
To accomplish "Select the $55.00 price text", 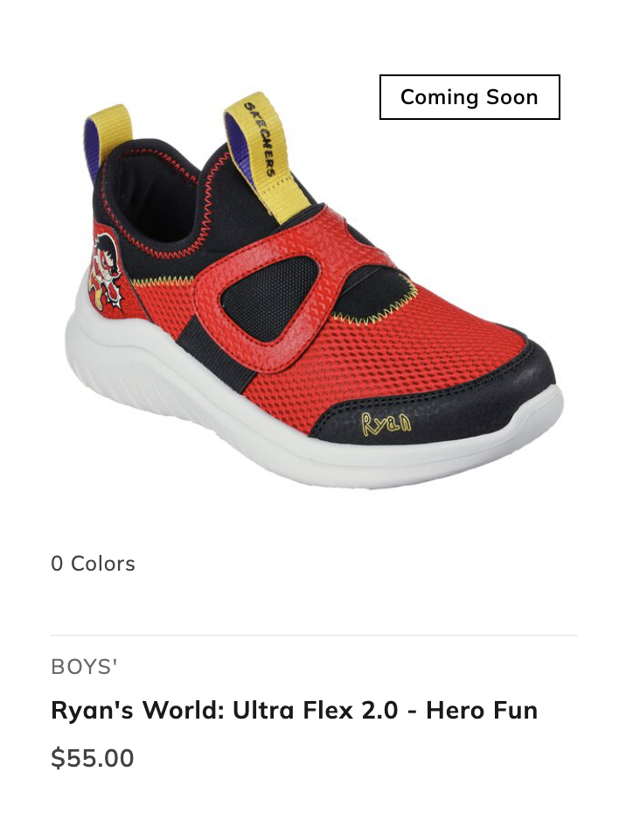I will 93,758.
